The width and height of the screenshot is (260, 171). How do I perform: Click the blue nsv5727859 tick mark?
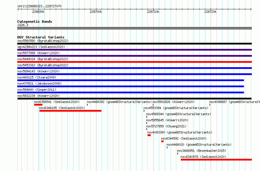(147, 129)
